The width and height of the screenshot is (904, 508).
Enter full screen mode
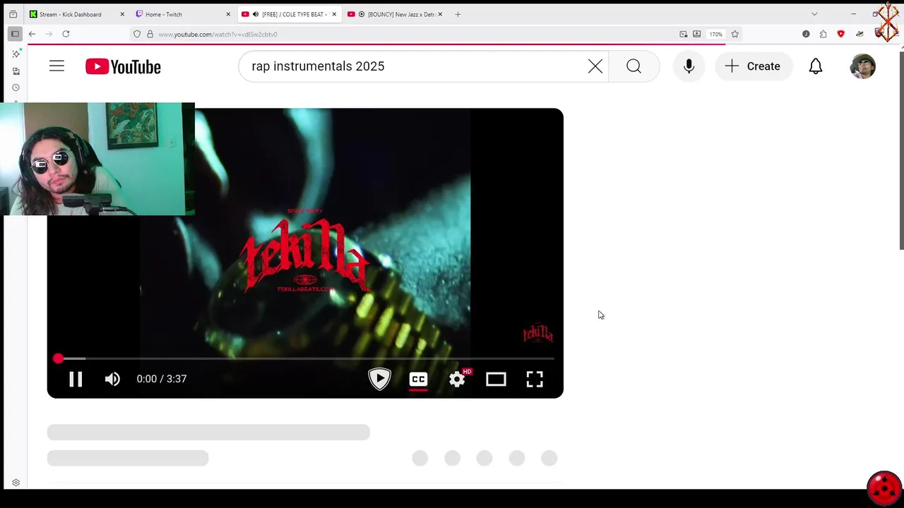(x=535, y=380)
